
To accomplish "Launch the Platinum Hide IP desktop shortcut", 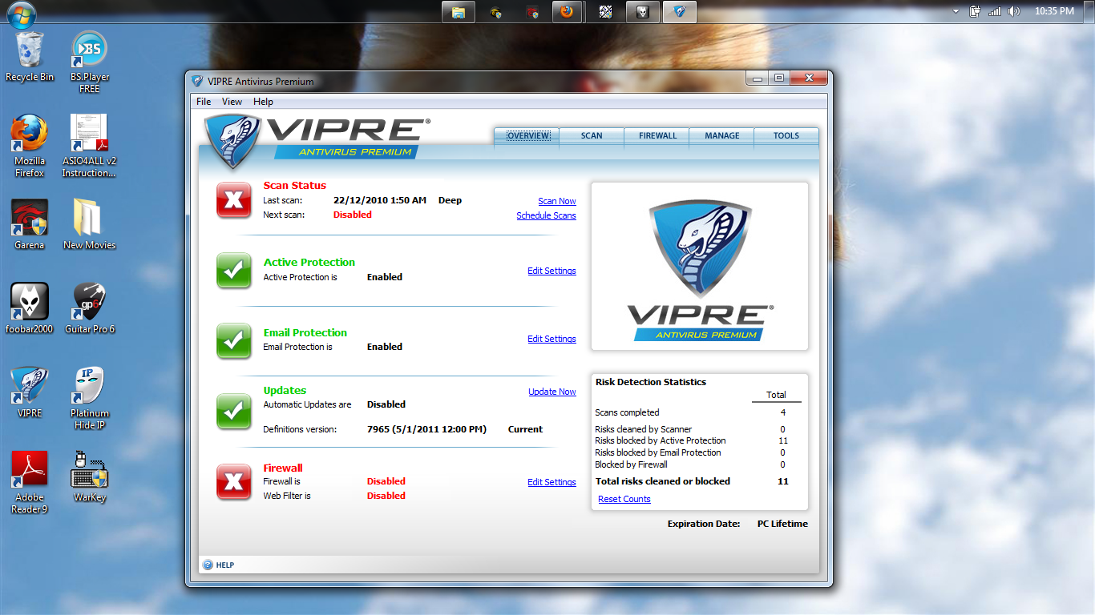I will pos(89,398).
